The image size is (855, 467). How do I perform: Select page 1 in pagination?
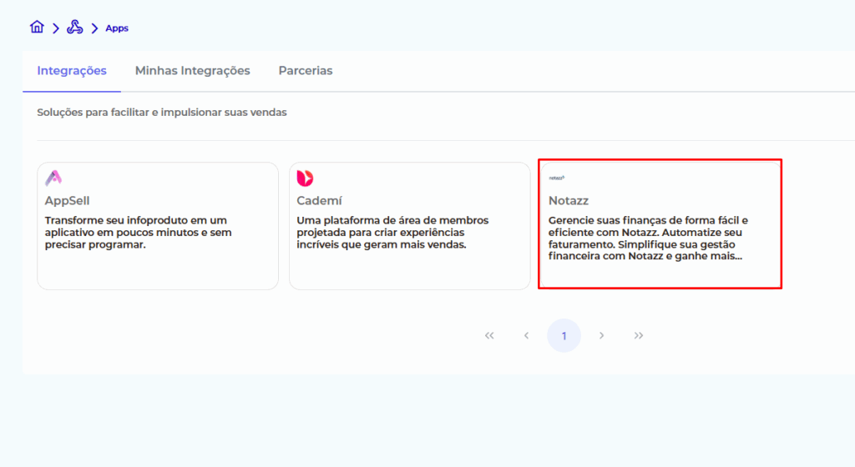(564, 335)
